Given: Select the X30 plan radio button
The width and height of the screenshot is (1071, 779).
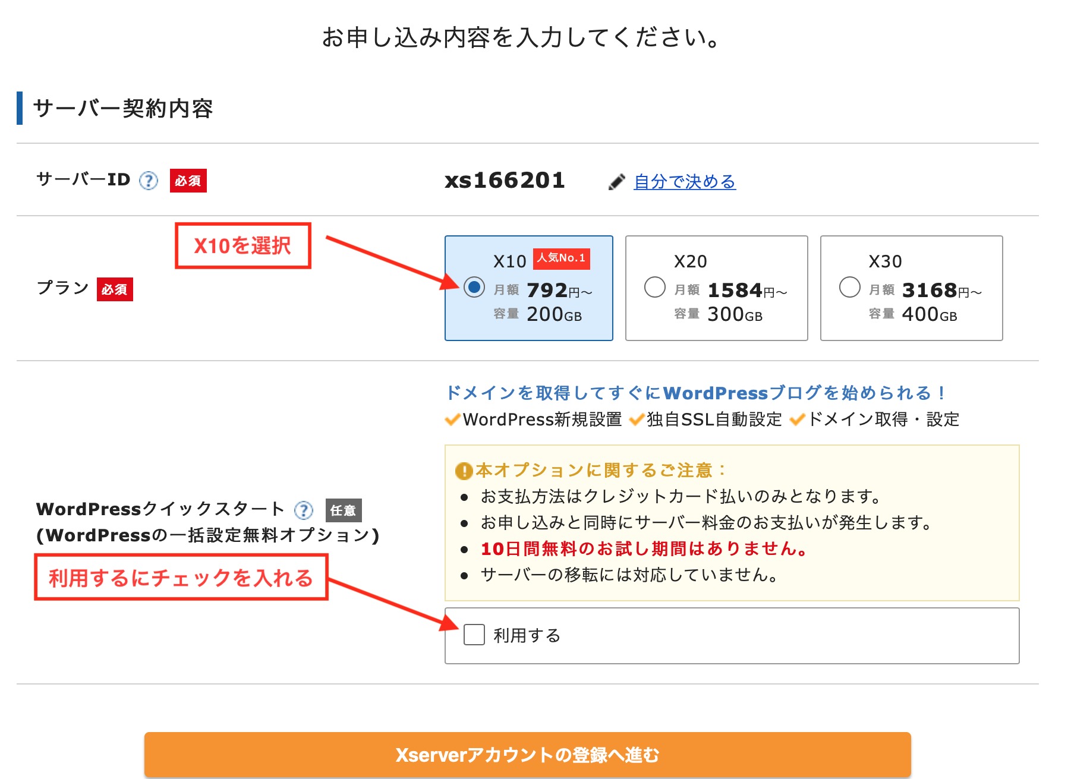Looking at the screenshot, I should (850, 288).
